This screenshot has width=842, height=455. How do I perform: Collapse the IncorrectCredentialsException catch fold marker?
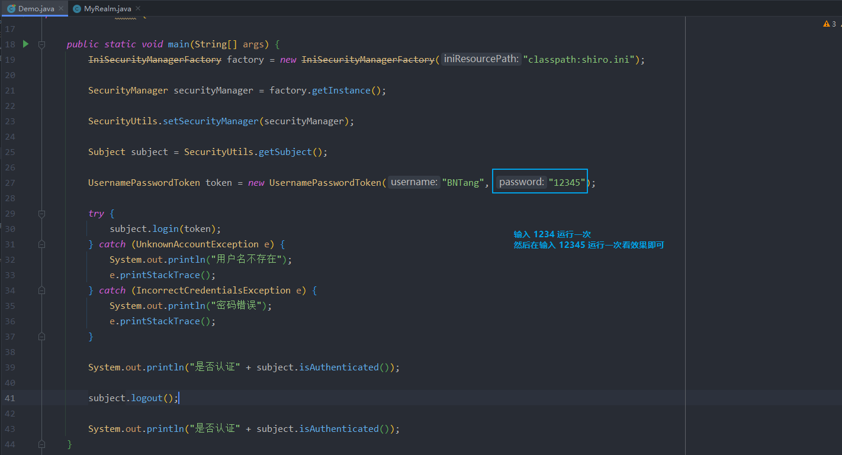tap(41, 291)
